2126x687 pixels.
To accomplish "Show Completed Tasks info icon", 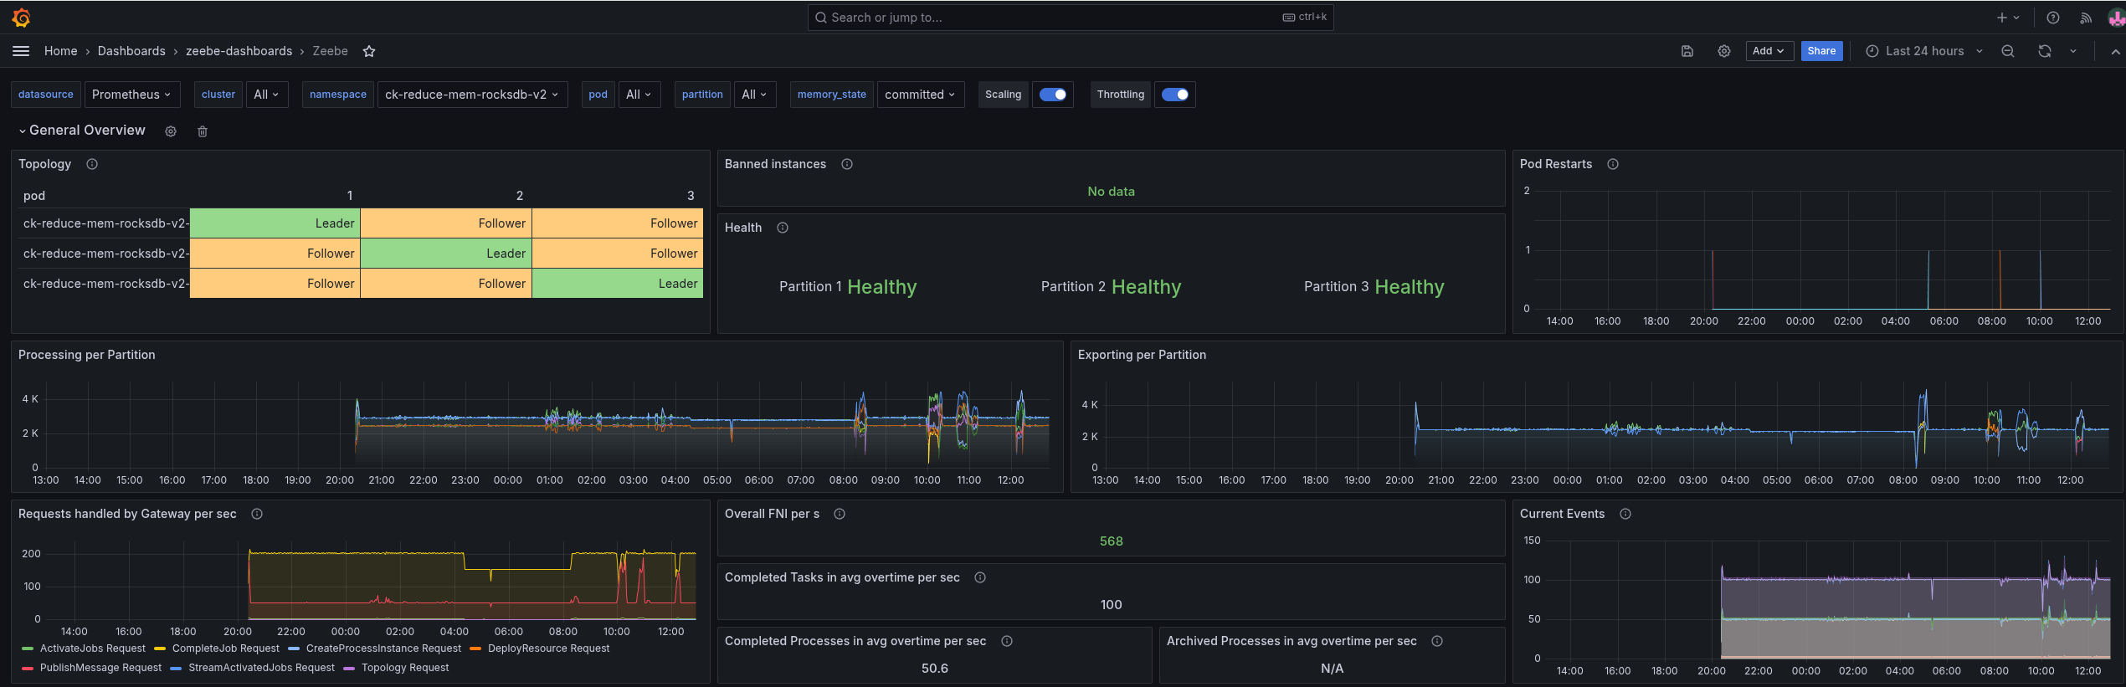I will click(x=980, y=577).
